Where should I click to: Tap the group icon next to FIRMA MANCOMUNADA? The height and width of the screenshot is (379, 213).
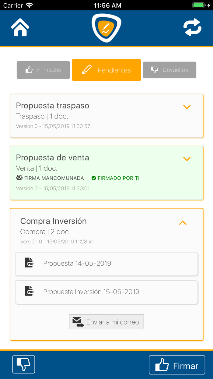click(19, 178)
